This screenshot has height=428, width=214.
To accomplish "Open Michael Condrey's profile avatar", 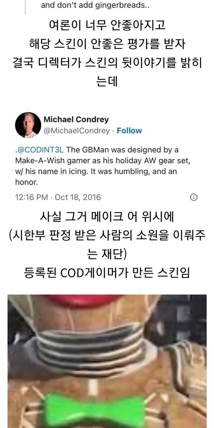I will [x=28, y=125].
